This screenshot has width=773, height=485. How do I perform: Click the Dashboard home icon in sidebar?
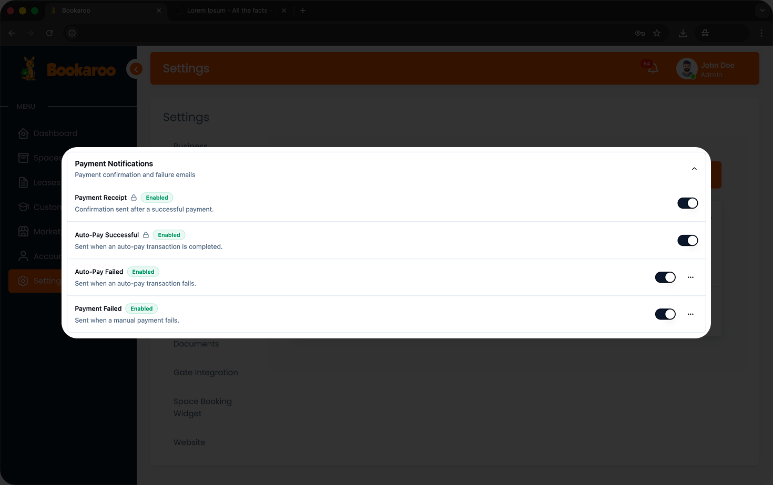pyautogui.click(x=23, y=133)
